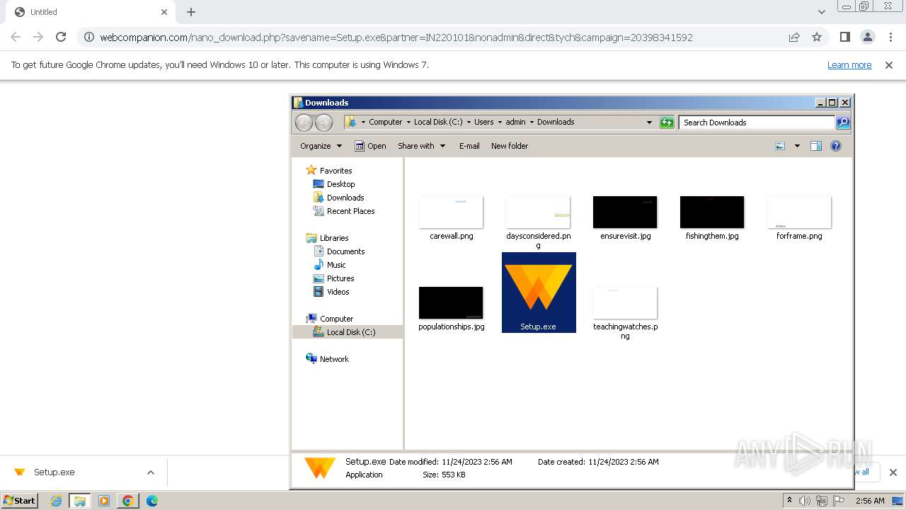906x510 pixels.
Task: Click the Open toolbar button
Action: [x=370, y=146]
